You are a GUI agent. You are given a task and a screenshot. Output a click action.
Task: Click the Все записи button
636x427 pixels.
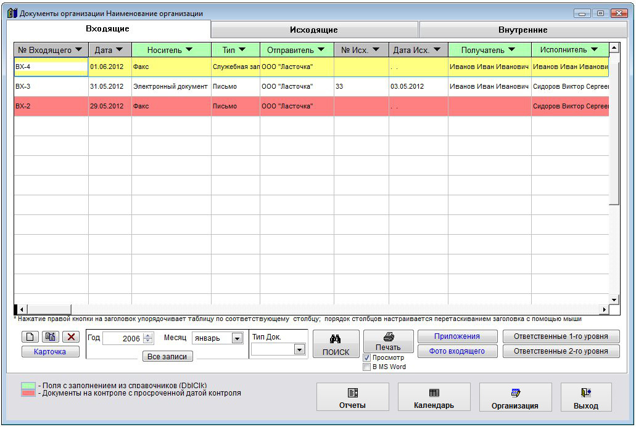pyautogui.click(x=167, y=357)
